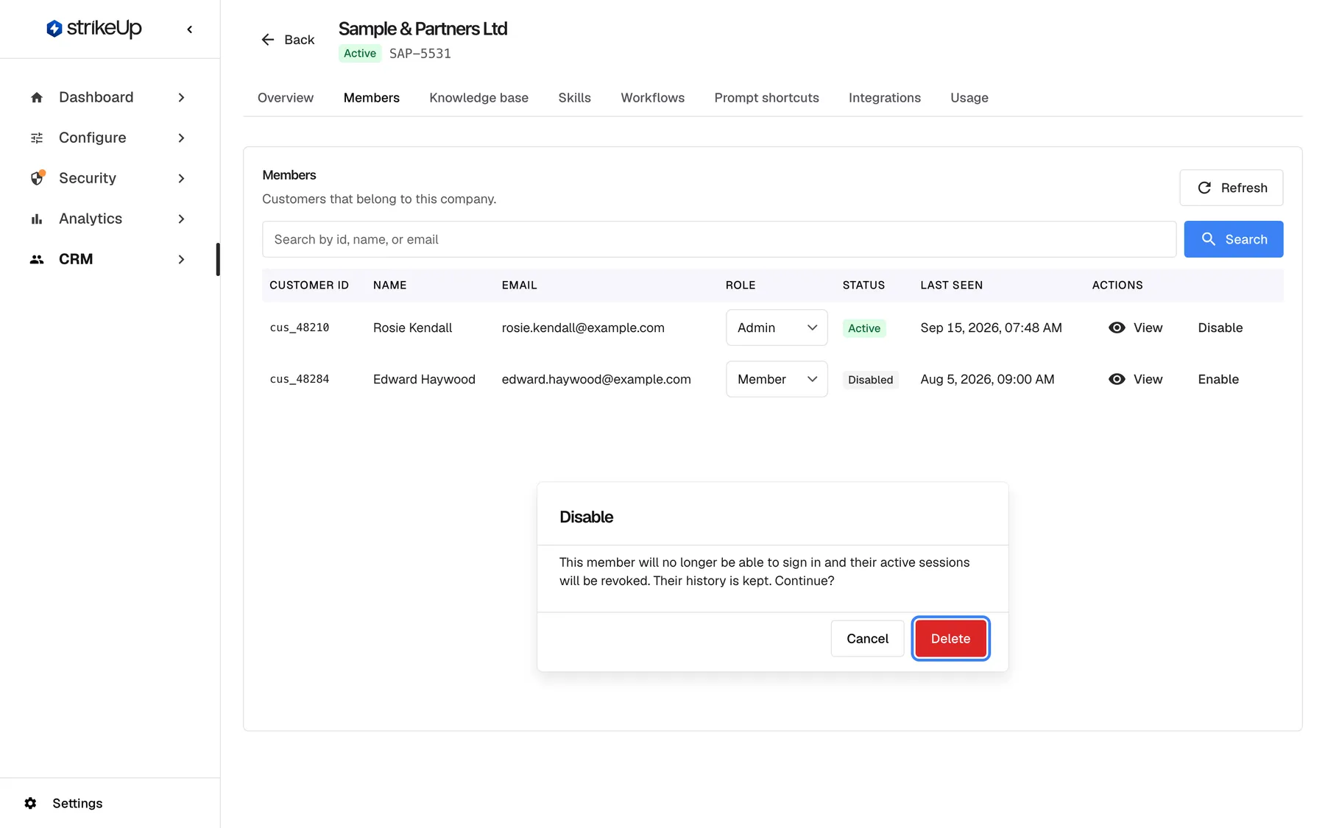1325x828 pixels.
Task: Click the Dashboard home icon
Action: [37, 98]
